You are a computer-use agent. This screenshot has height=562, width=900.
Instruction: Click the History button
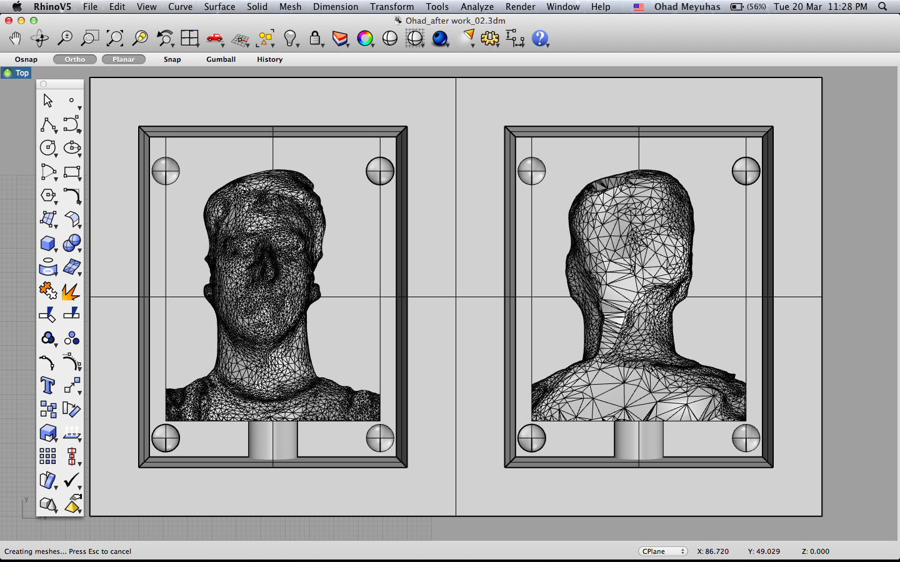click(x=269, y=59)
